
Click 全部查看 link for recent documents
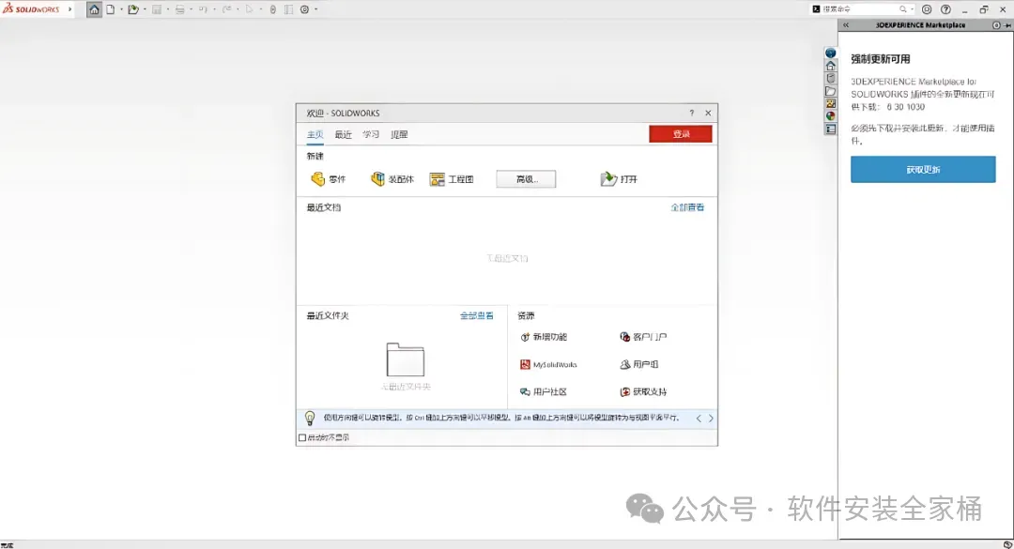point(687,207)
